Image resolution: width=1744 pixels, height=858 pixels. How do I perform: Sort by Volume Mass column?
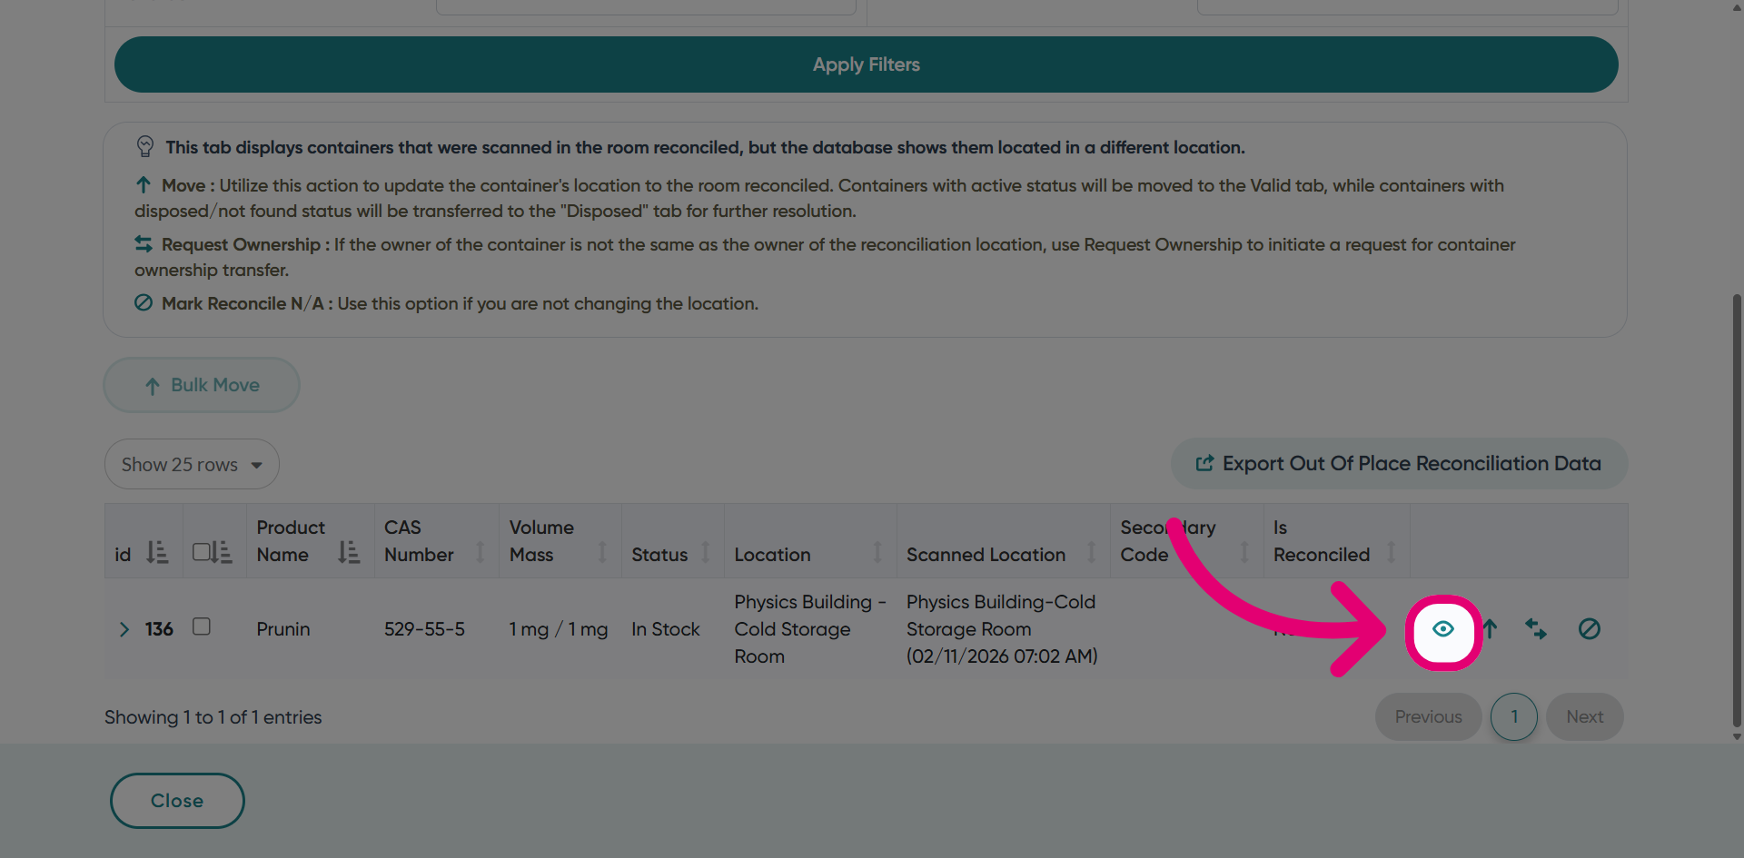click(602, 552)
